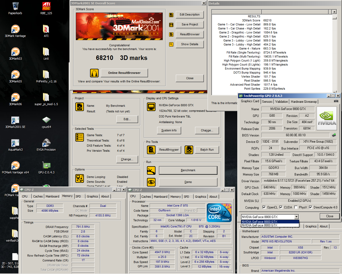
Task: Click the Edit Description icon
Action: tap(171, 15)
